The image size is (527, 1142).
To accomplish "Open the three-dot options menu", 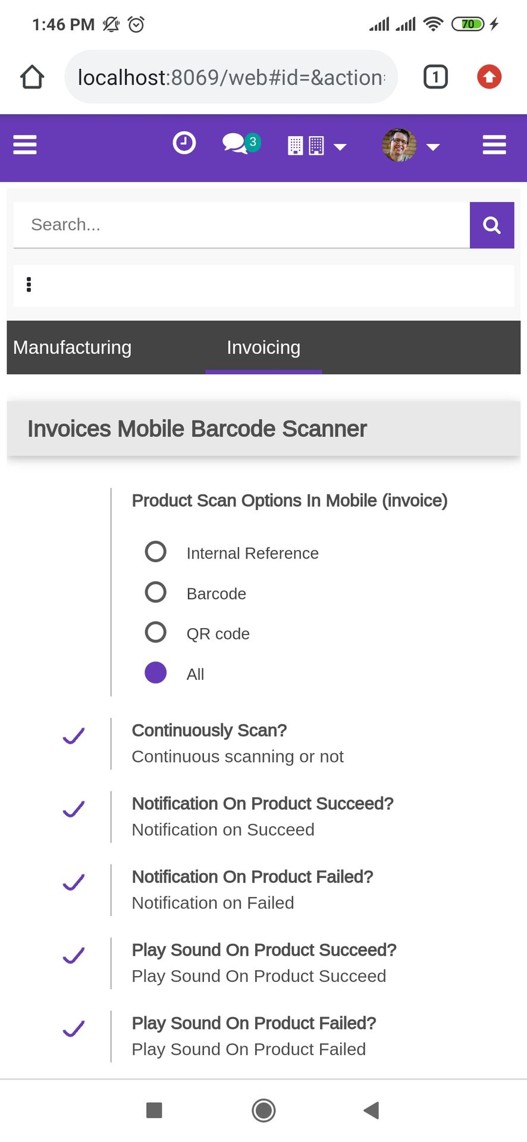I will point(29,285).
